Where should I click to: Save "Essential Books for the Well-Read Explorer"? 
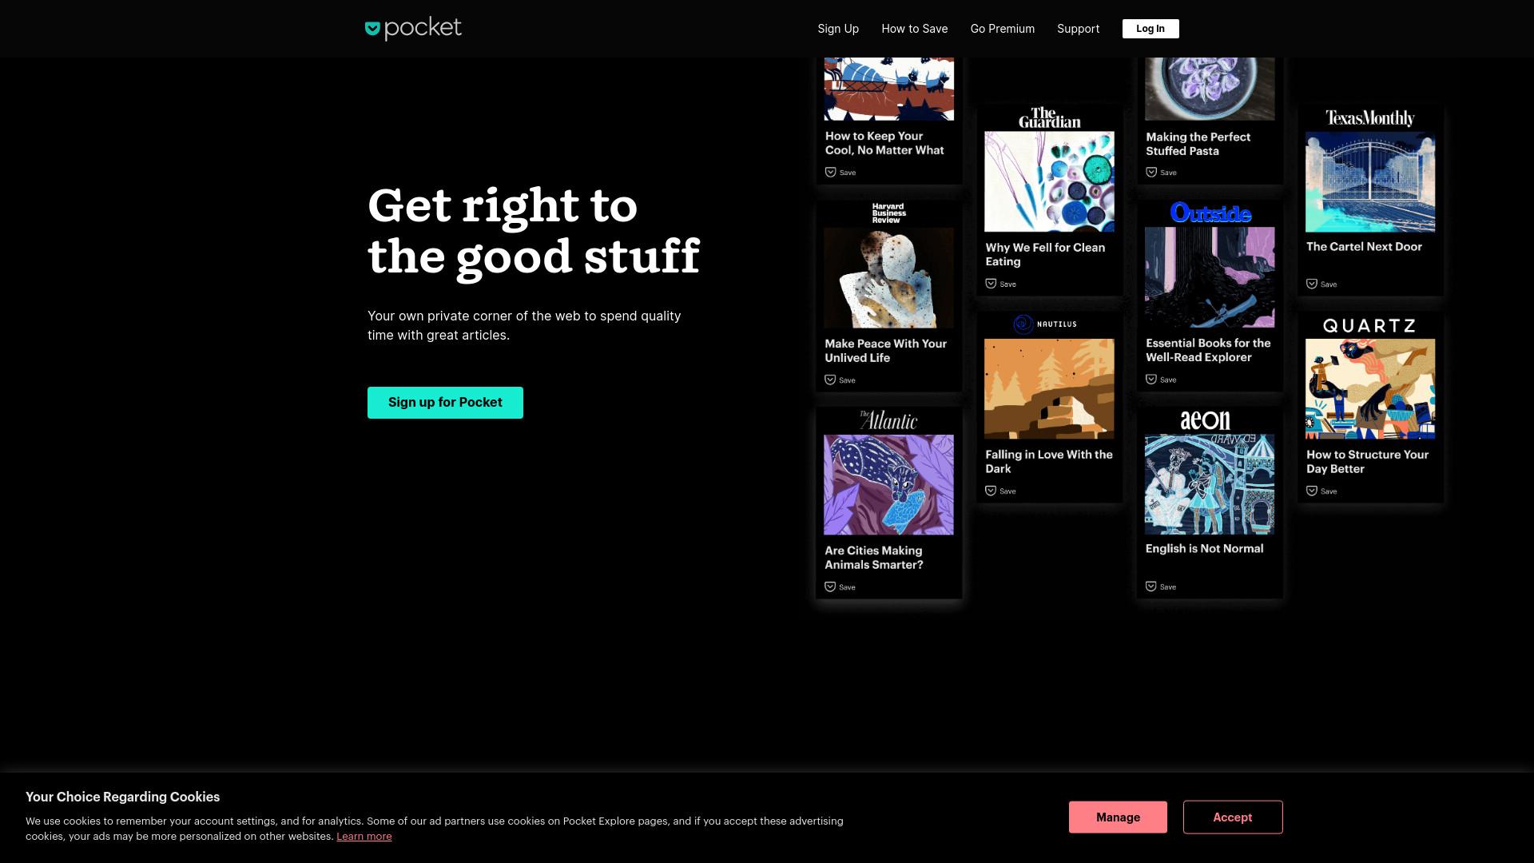(1161, 380)
